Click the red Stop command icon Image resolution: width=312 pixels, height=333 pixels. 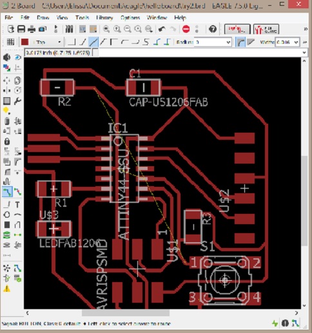tap(186, 29)
